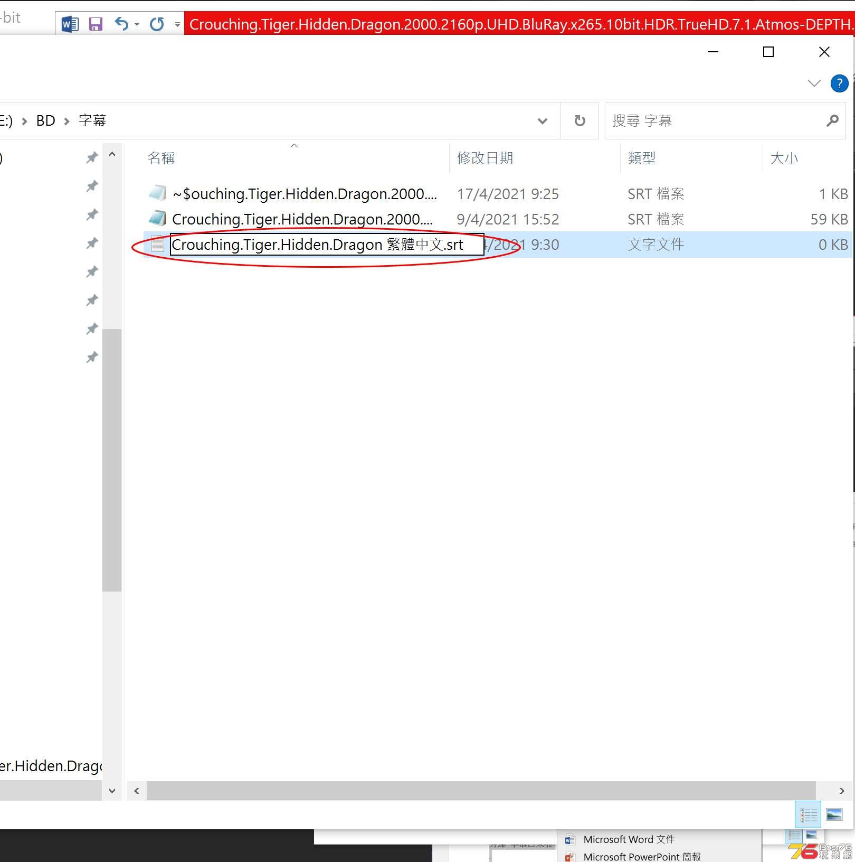
Task: Select Microsoft PowerPoint 簡報 menu entry
Action: point(642,856)
